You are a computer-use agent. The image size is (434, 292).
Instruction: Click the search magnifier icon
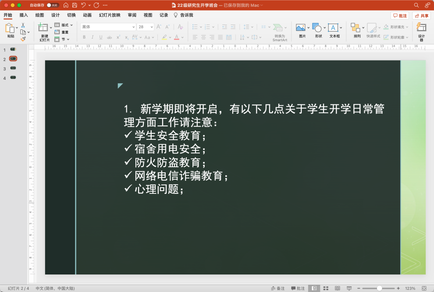point(416,5)
